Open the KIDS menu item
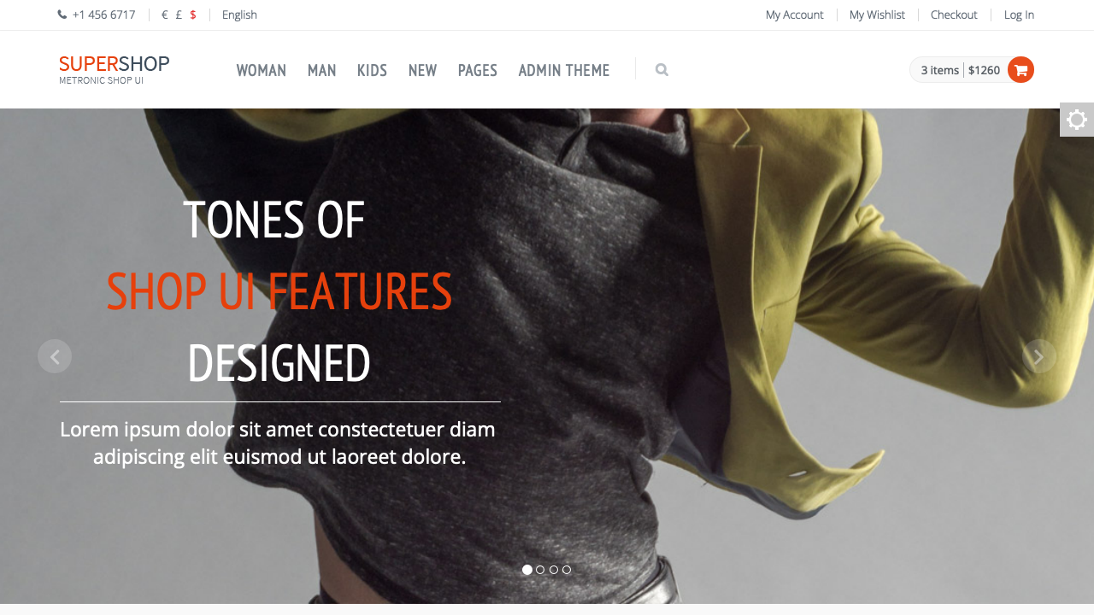 (x=373, y=70)
